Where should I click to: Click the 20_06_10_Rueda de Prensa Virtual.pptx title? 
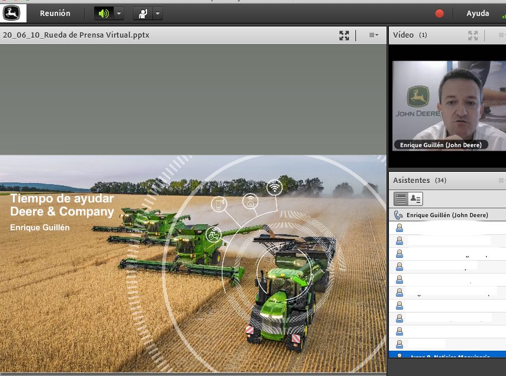click(x=76, y=35)
